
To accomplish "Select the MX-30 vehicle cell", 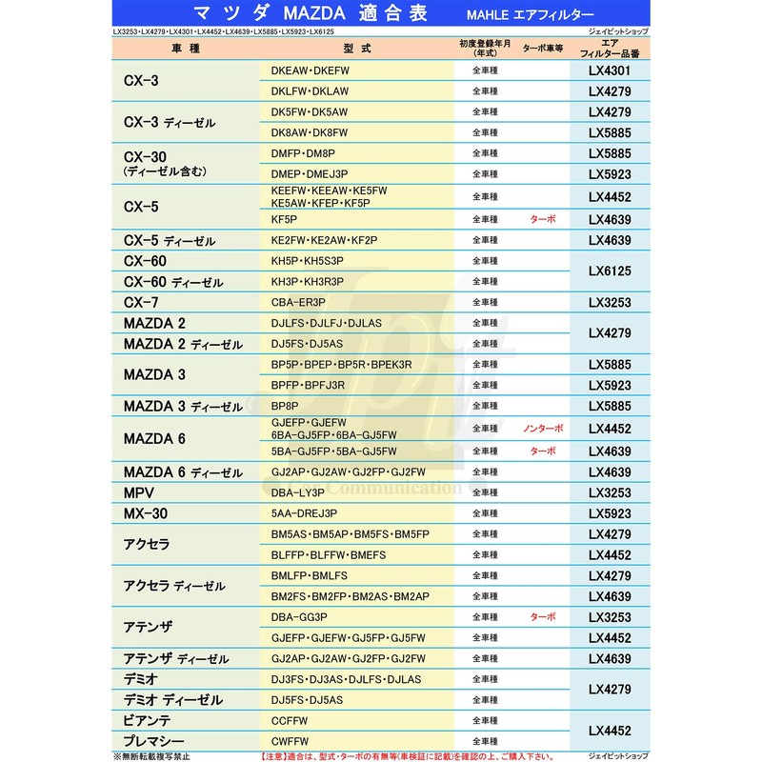I will (186, 513).
